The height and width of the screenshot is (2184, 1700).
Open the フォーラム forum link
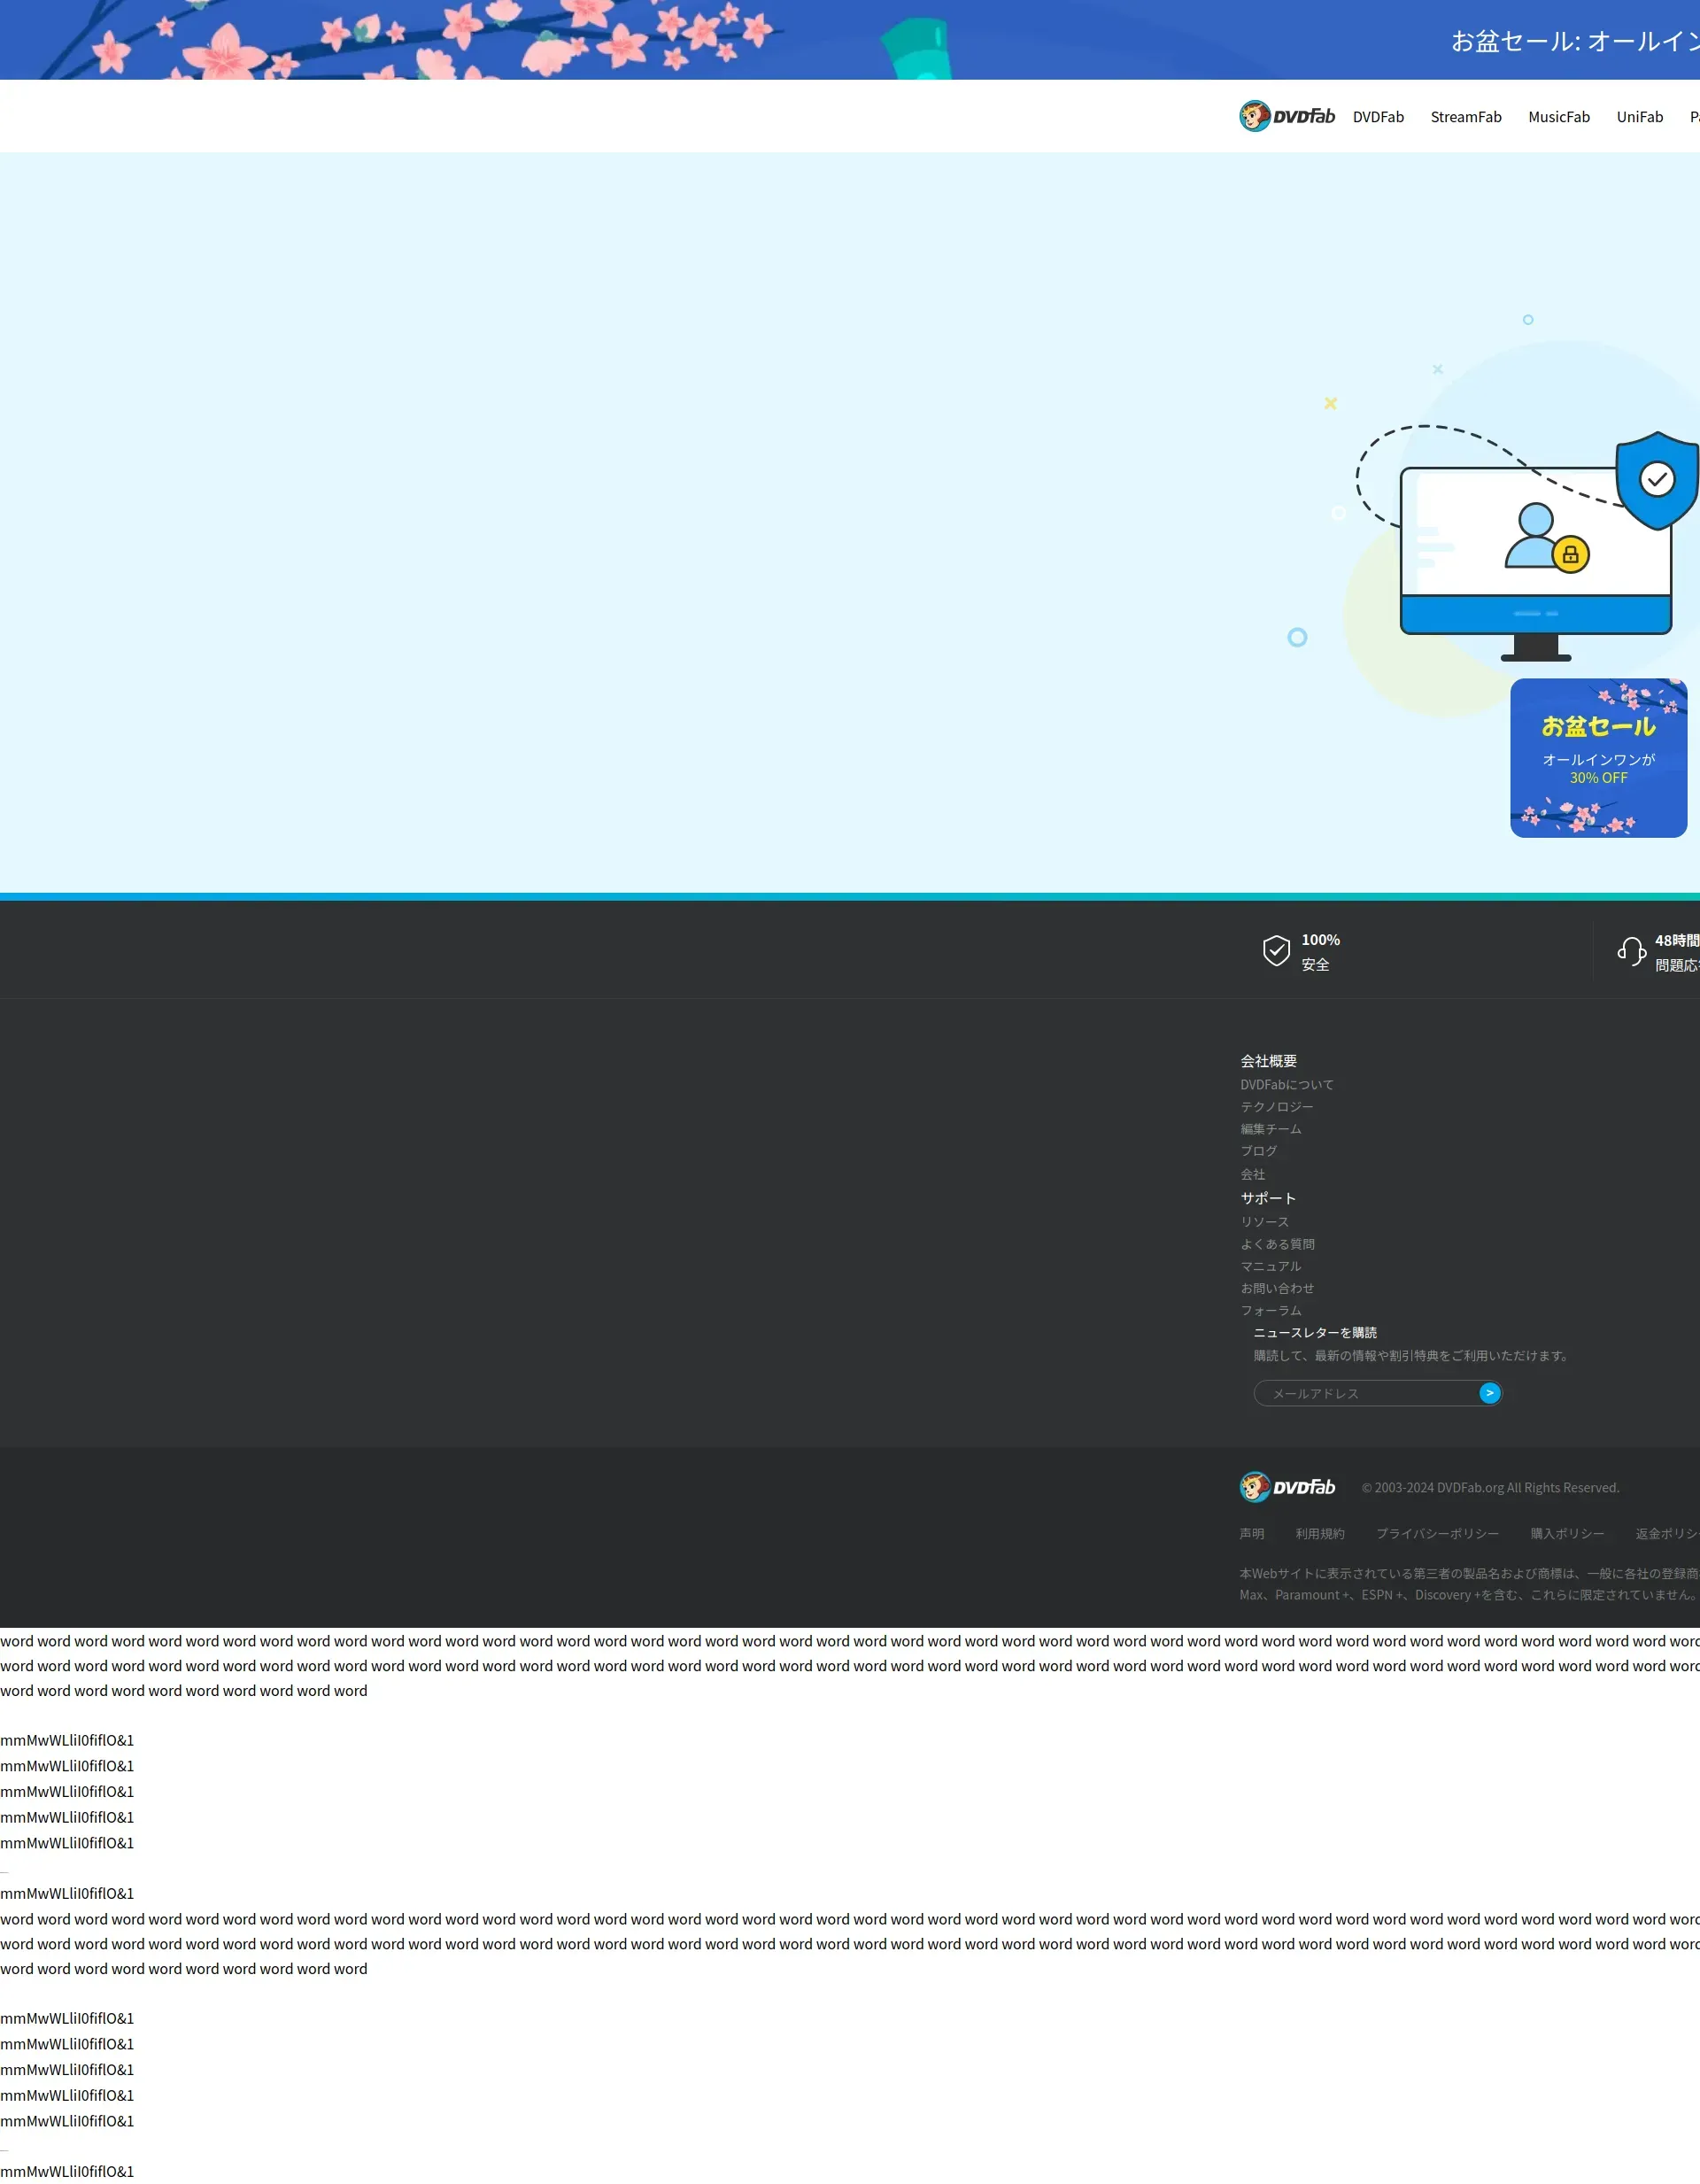click(x=1270, y=1310)
